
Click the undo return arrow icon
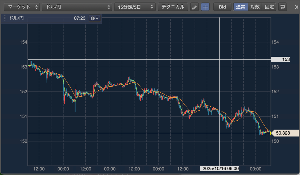(283, 7)
